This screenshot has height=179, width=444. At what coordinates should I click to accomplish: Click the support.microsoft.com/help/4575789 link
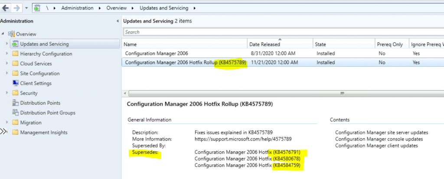pos(243,139)
